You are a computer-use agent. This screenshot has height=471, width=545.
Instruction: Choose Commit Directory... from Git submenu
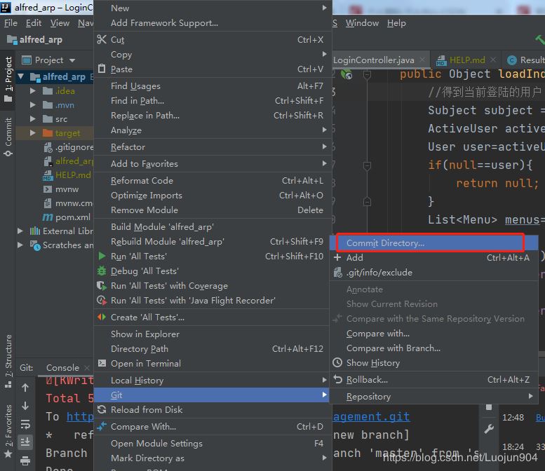click(x=385, y=243)
